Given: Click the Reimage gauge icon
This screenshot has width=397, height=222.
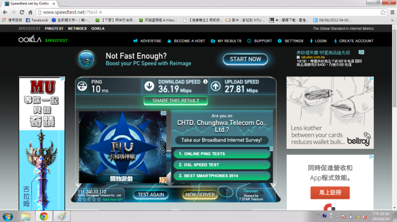Looking at the screenshot, I should [x=87, y=59].
